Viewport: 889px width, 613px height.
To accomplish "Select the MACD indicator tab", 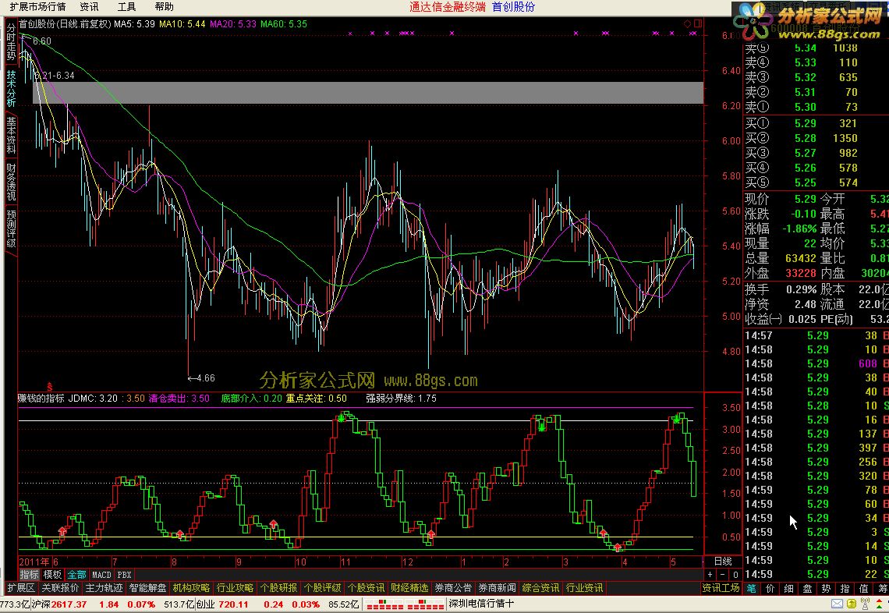I will 101,575.
